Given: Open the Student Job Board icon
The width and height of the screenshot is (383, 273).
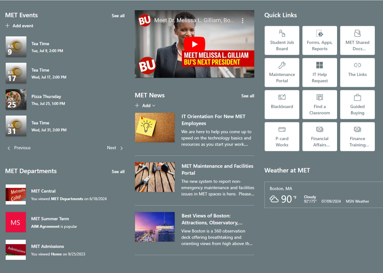Looking at the screenshot, I should (x=282, y=33).
